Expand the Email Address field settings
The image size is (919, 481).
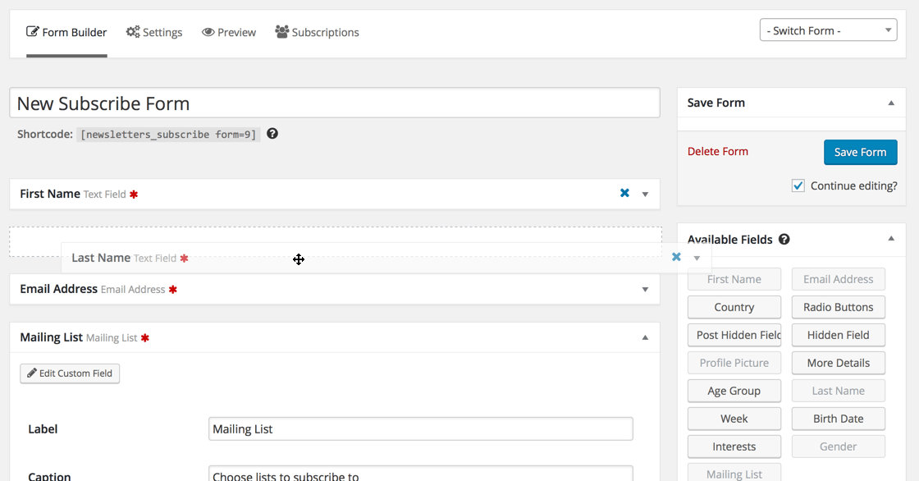pos(645,289)
